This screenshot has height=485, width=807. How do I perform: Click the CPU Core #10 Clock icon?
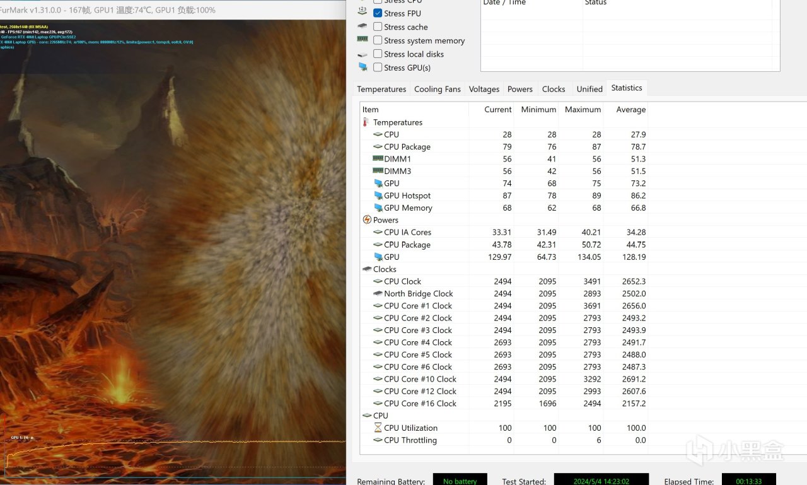point(378,379)
